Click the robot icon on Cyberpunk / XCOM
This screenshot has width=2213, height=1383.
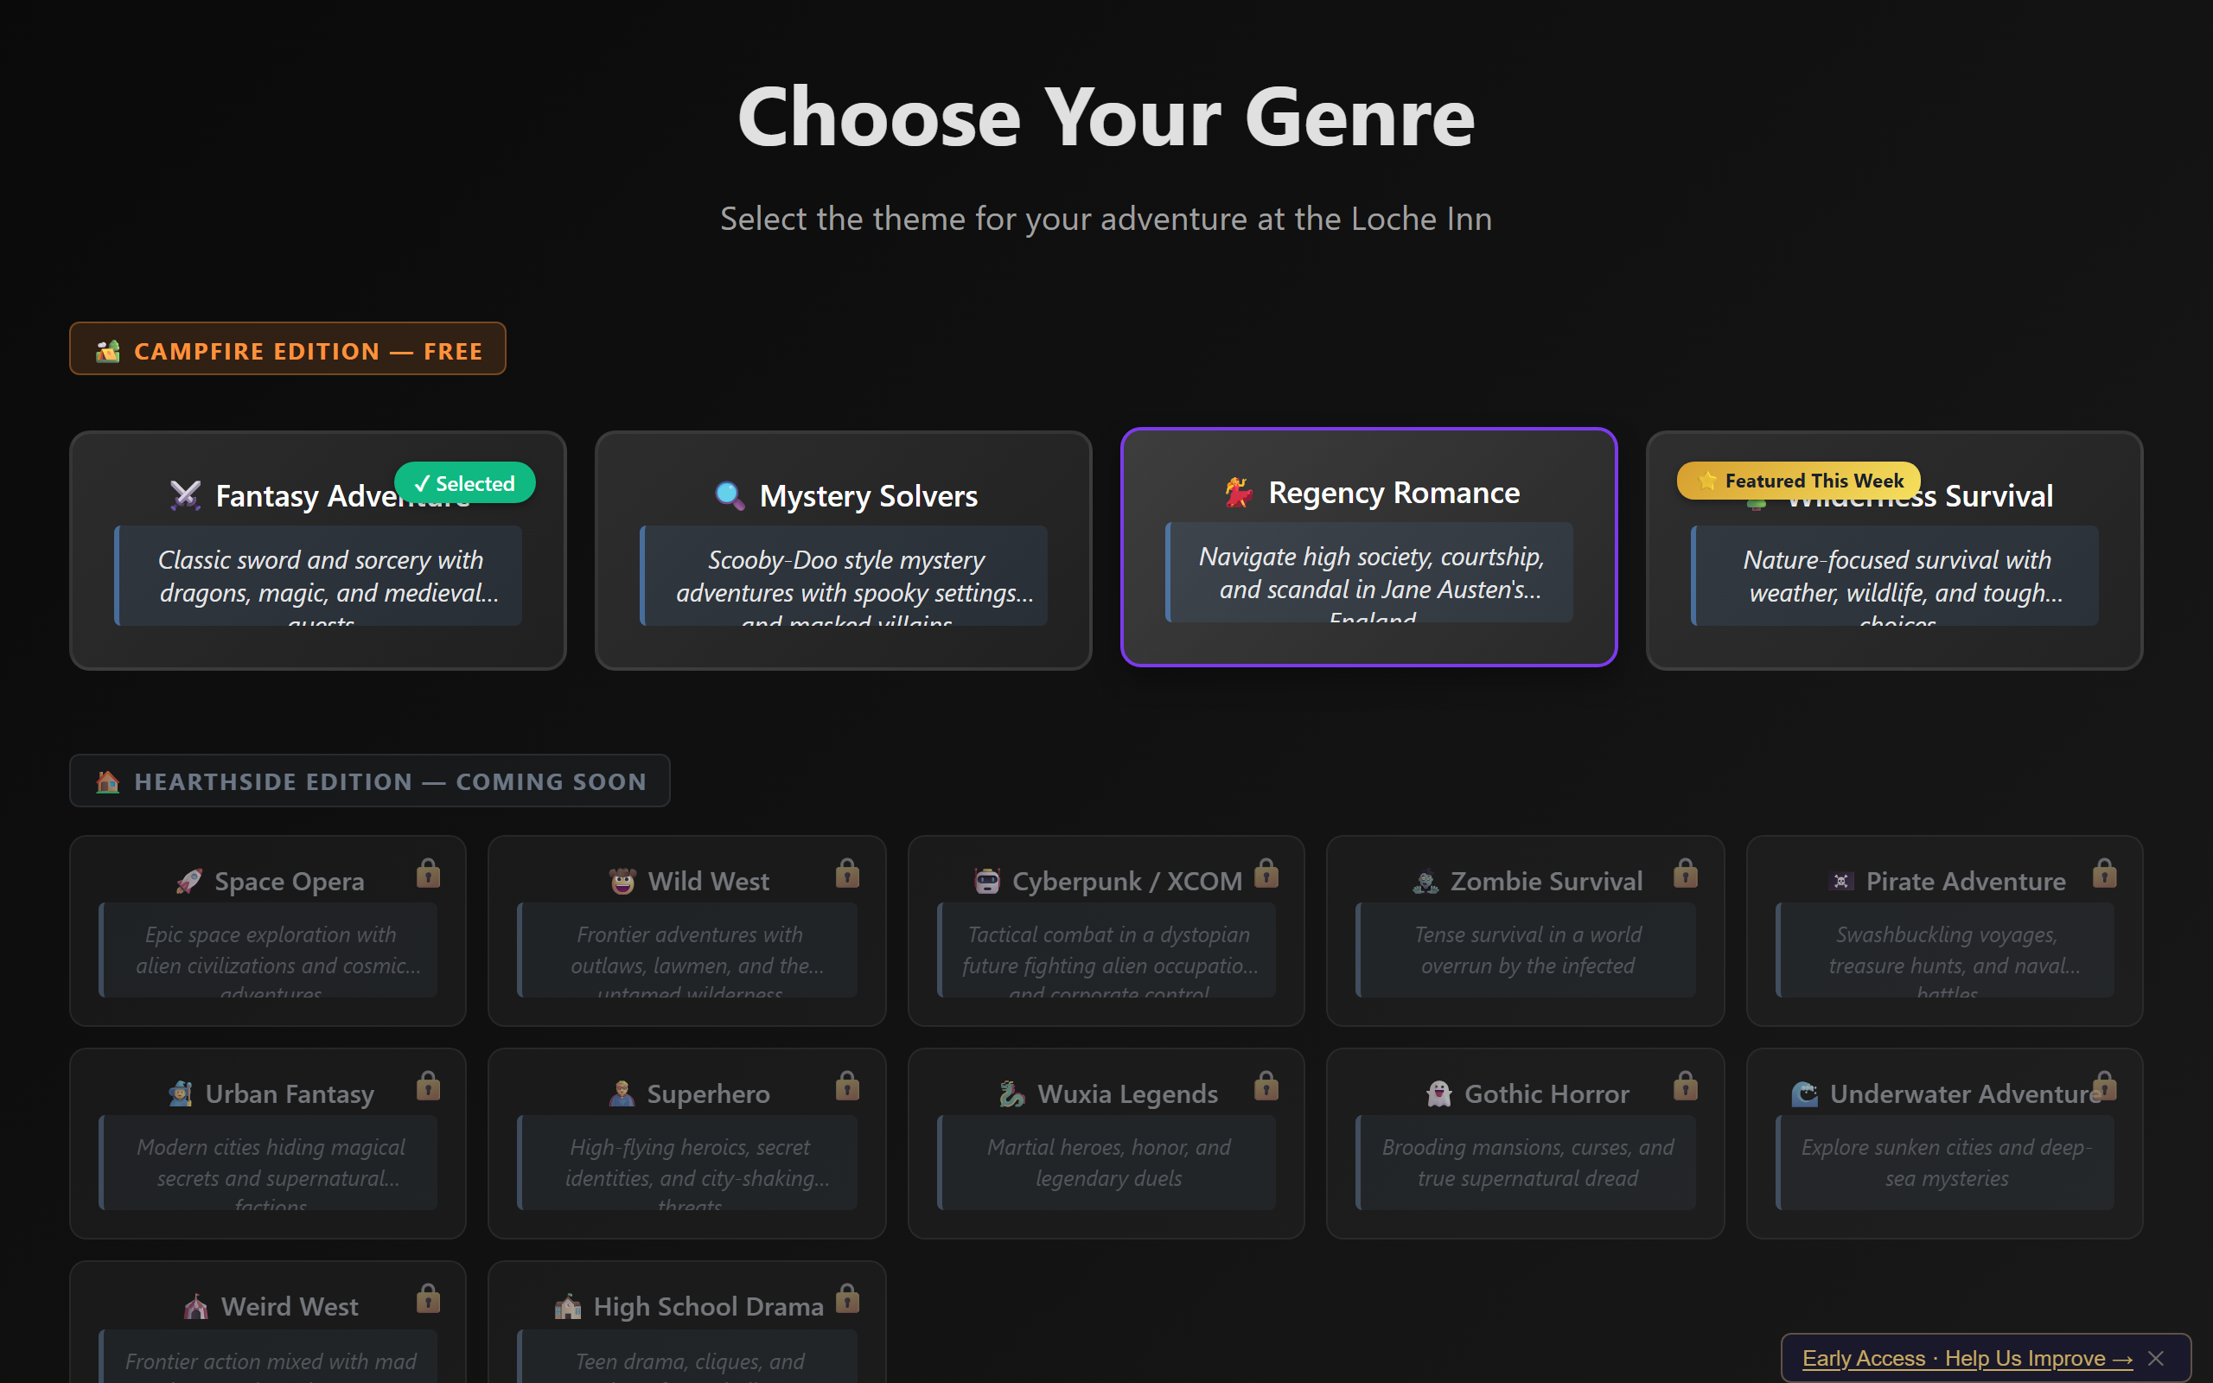pyautogui.click(x=989, y=880)
